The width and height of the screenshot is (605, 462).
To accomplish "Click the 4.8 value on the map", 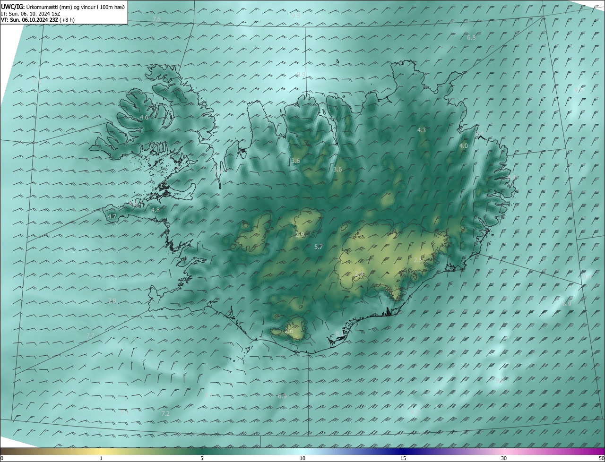I will (156, 210).
